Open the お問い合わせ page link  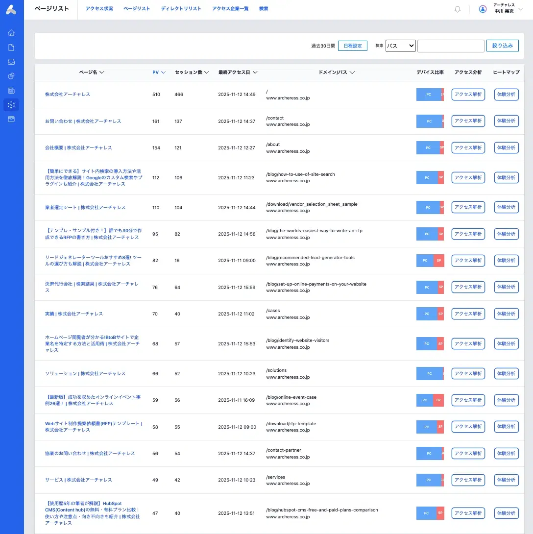coord(83,121)
